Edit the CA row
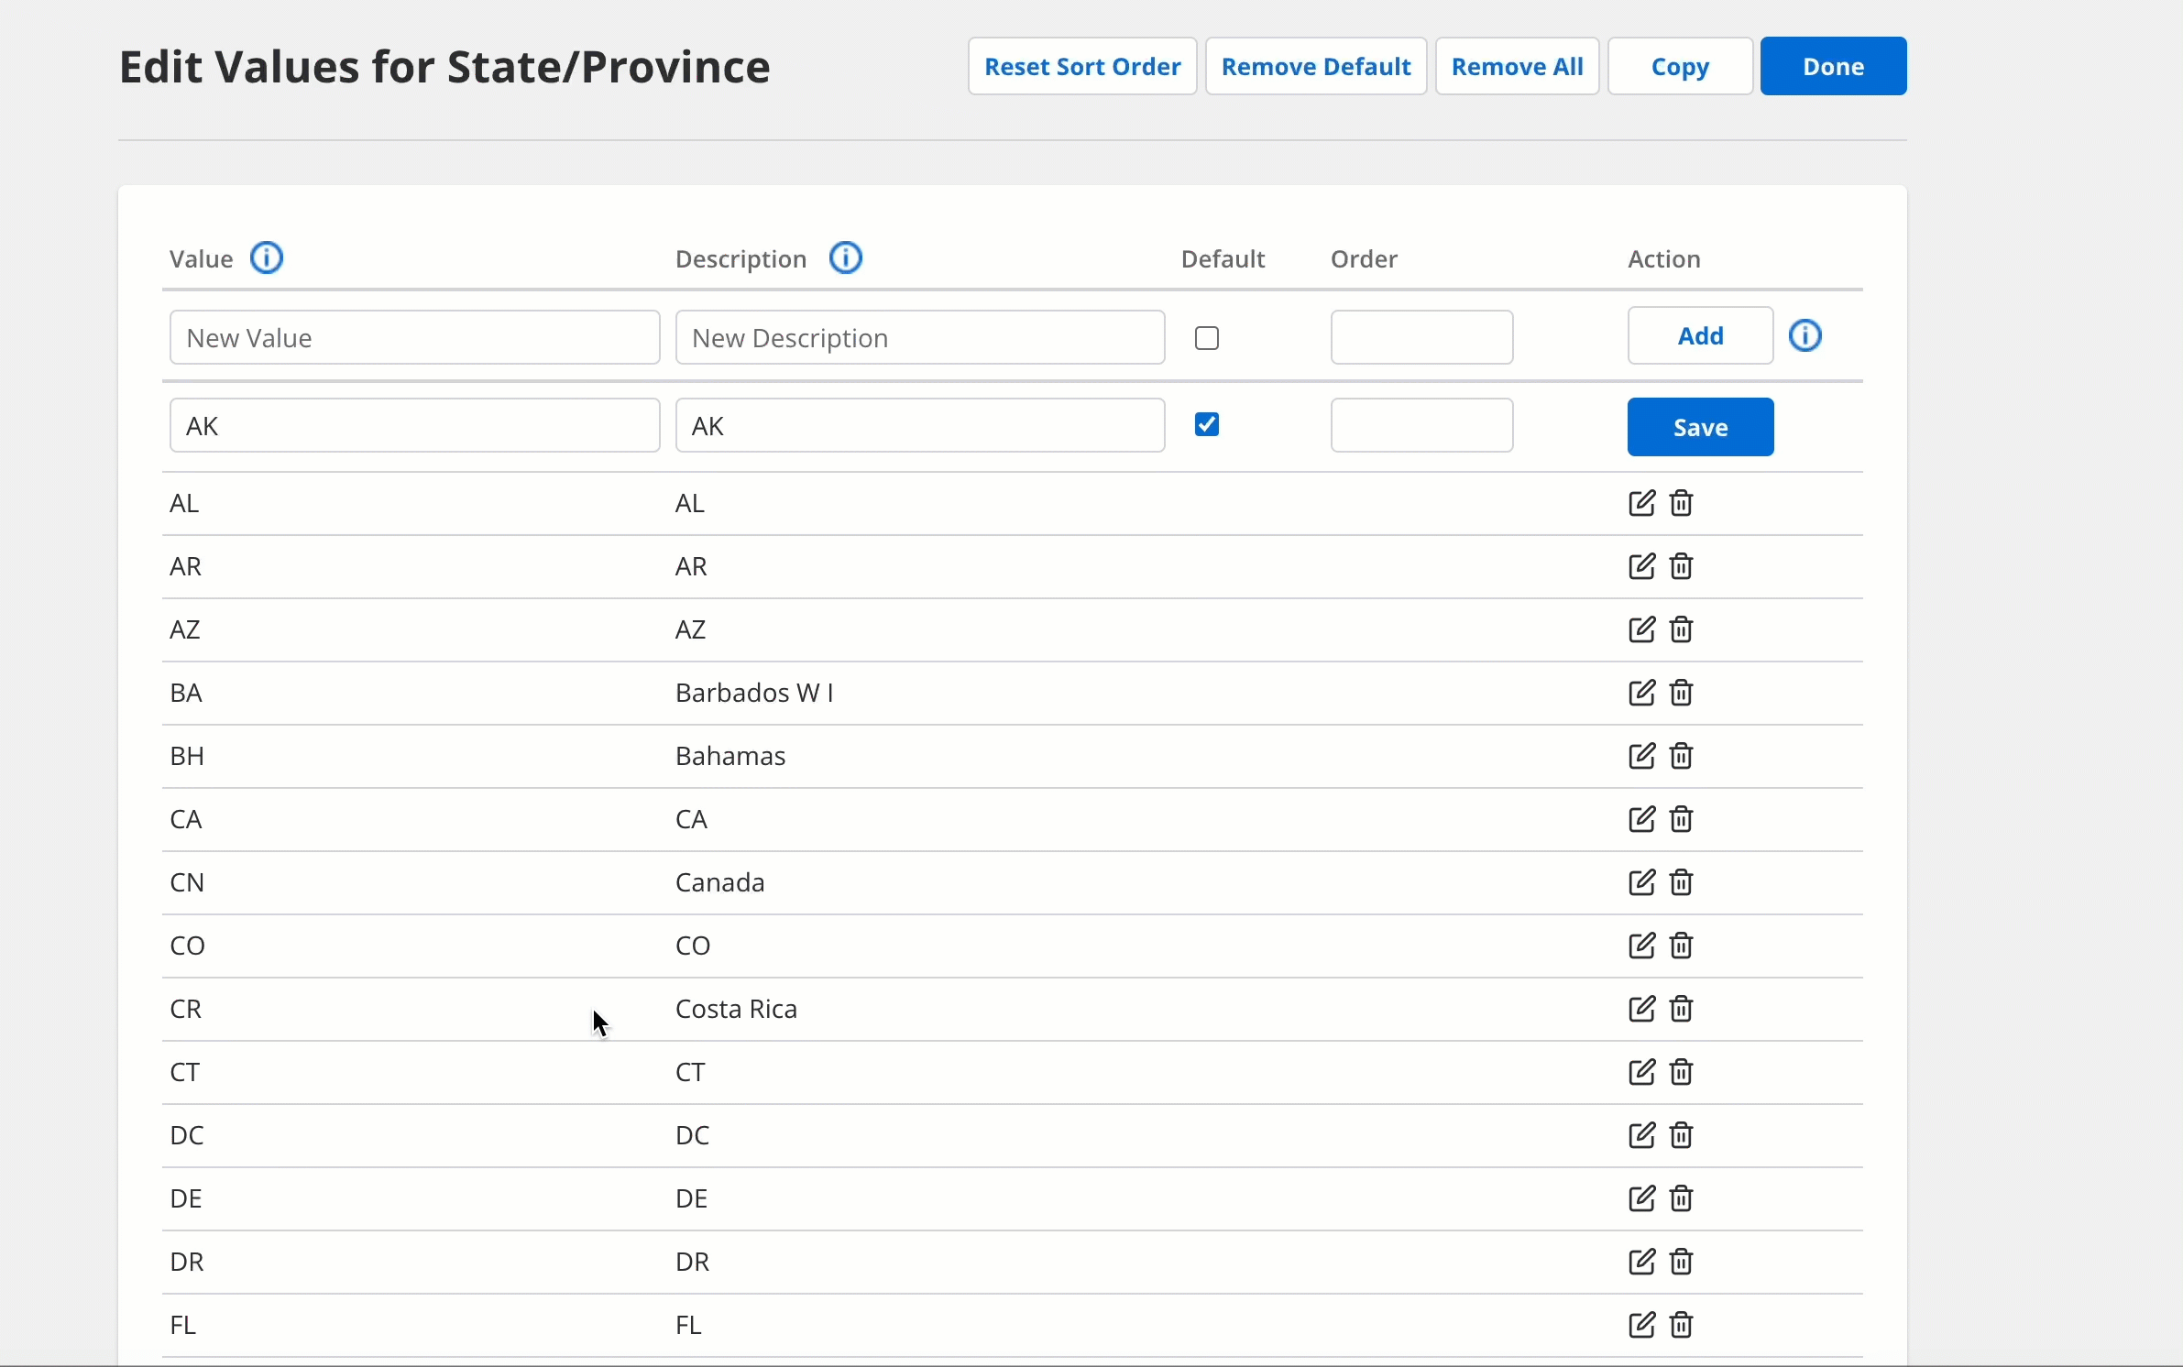This screenshot has width=2183, height=1367. click(x=1641, y=819)
